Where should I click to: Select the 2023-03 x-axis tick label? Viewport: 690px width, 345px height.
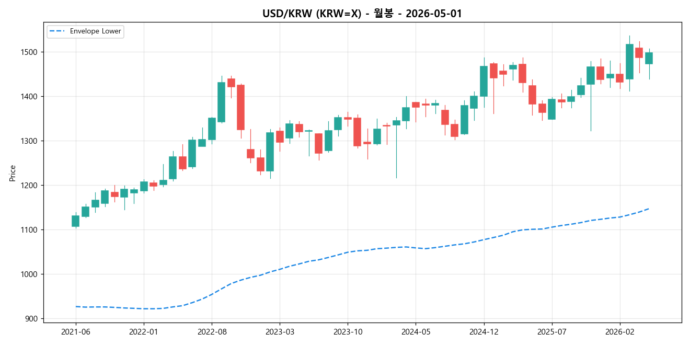[x=280, y=331]
